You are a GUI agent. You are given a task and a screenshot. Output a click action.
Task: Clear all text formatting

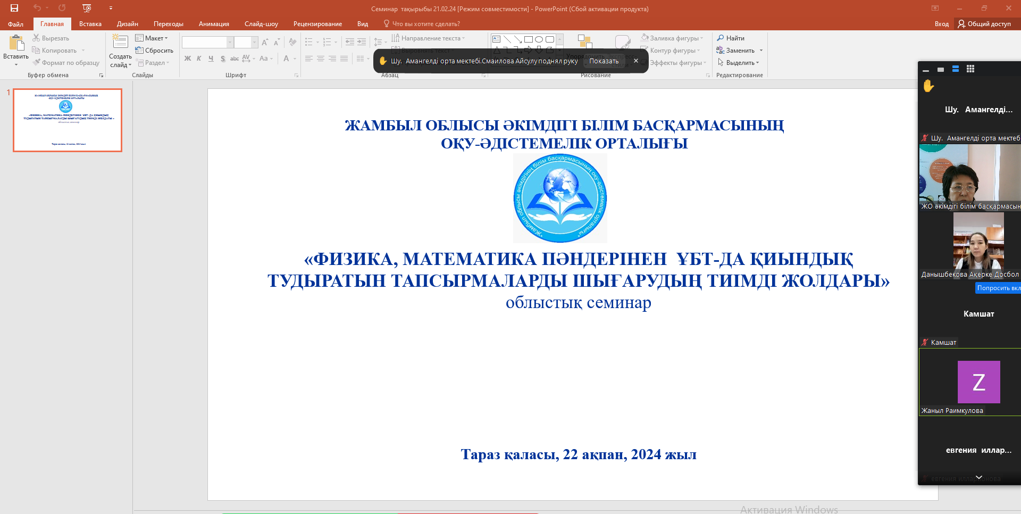pyautogui.click(x=292, y=42)
